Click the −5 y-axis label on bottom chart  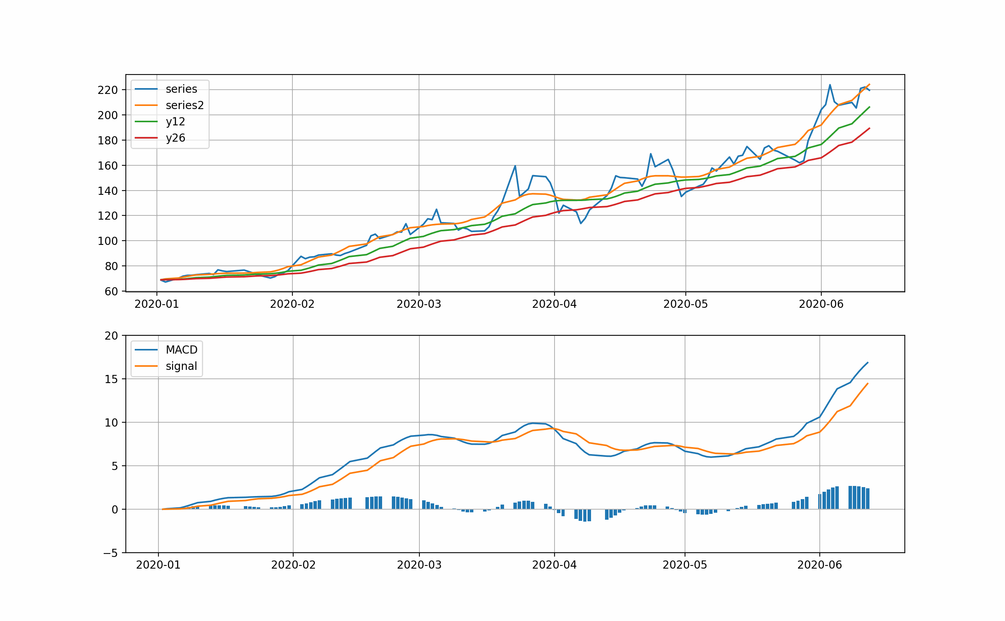(110, 553)
